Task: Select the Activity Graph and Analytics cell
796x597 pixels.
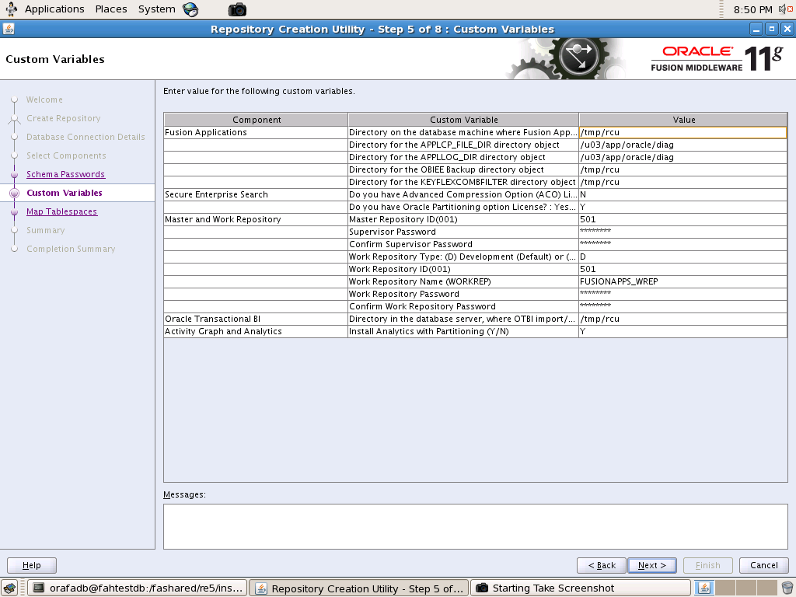Action: click(256, 331)
